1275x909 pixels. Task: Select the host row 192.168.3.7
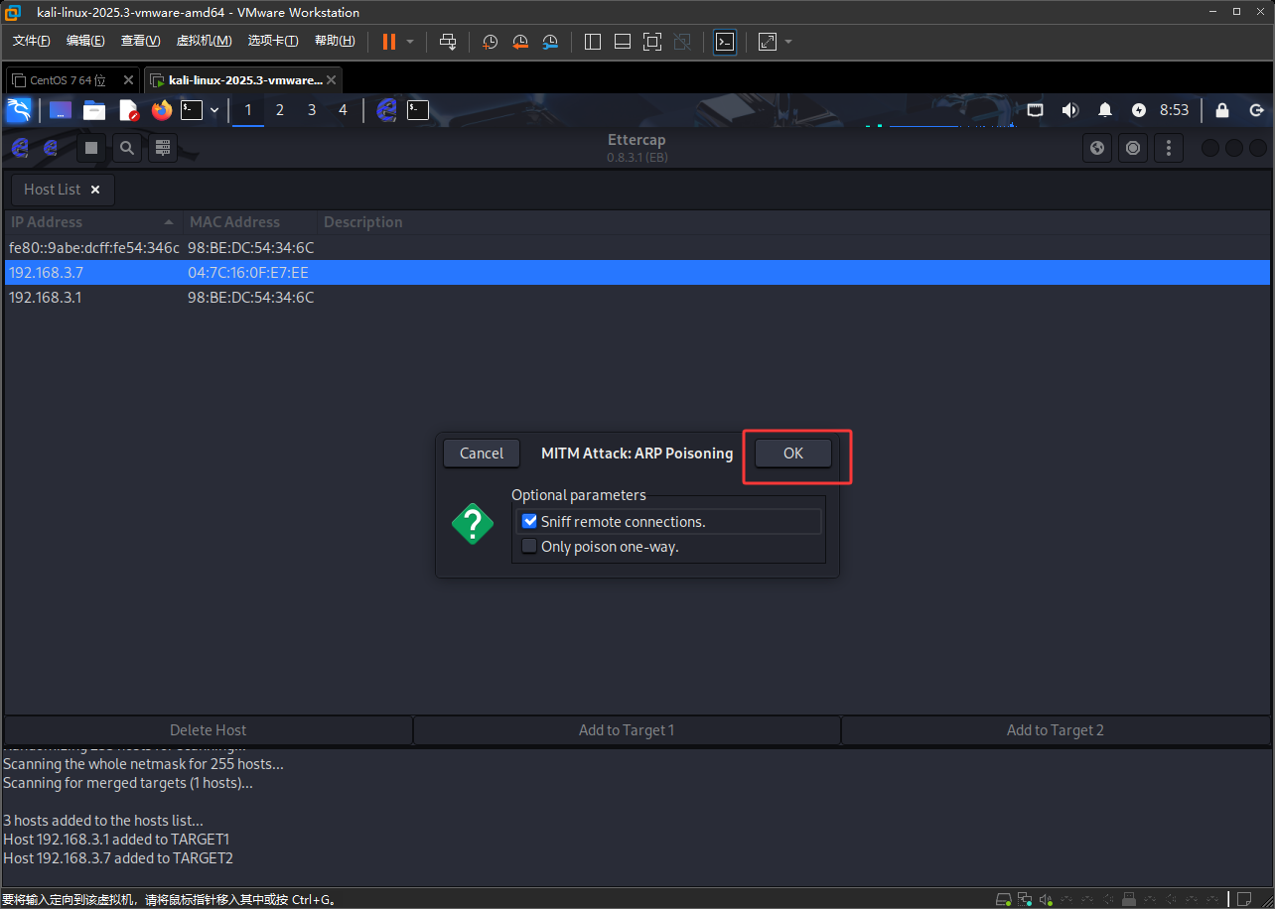pos(637,272)
